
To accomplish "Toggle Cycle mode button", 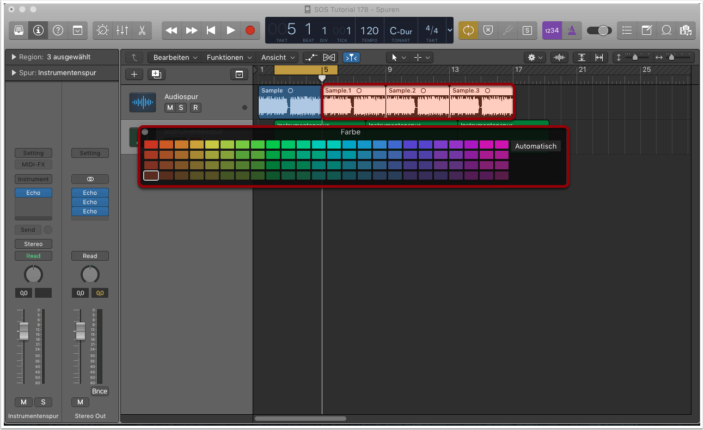I will 468,30.
